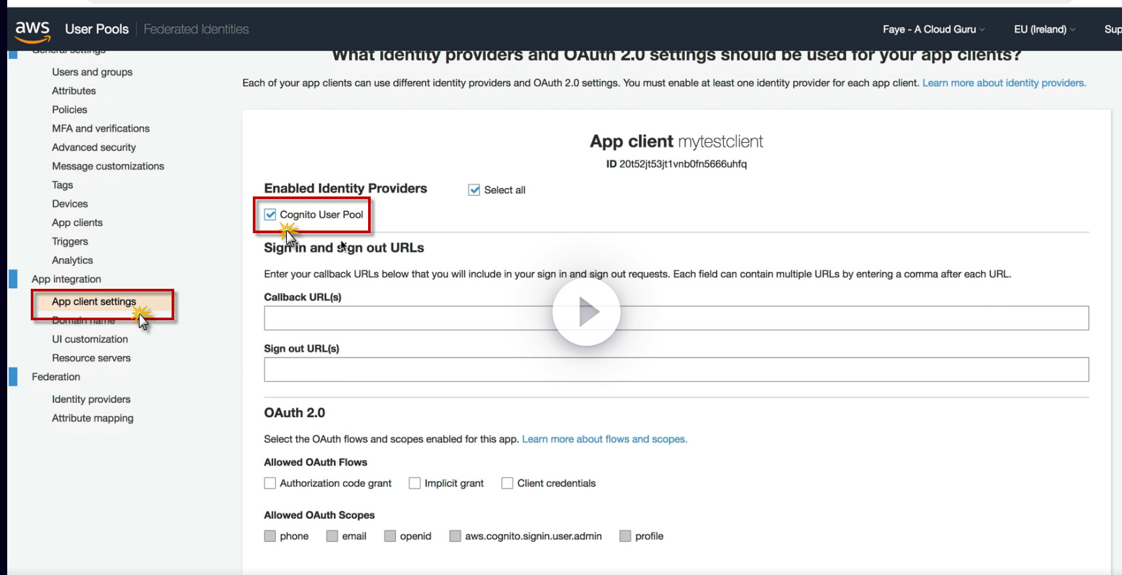The image size is (1122, 575).
Task: Open Identity providers in sidebar
Action: pos(91,399)
